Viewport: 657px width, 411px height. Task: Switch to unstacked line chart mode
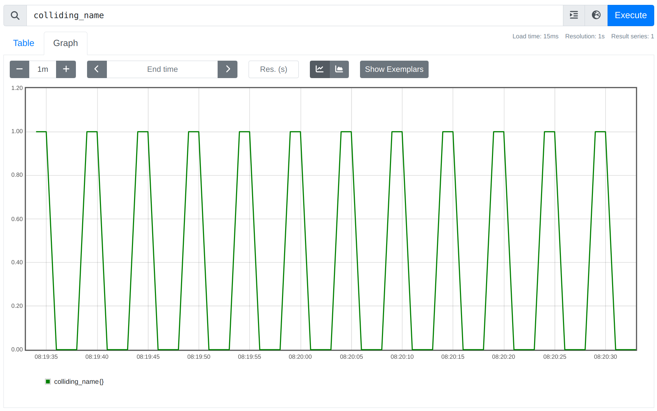pos(320,69)
